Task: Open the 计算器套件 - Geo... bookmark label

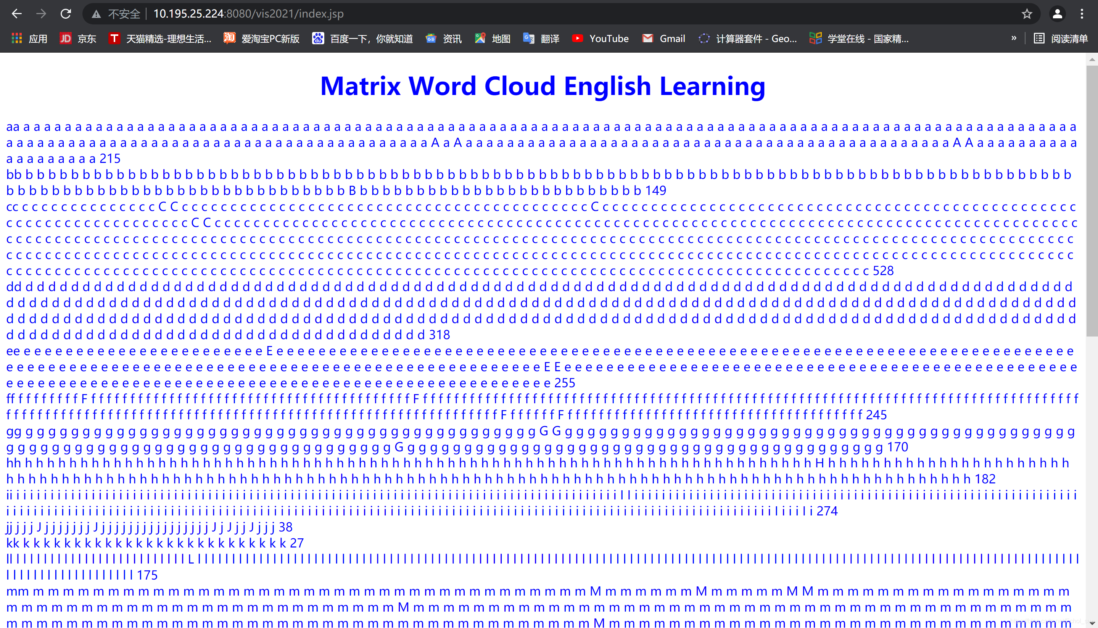Action: coord(757,39)
